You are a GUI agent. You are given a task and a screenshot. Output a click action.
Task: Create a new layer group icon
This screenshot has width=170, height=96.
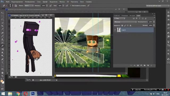144,65
